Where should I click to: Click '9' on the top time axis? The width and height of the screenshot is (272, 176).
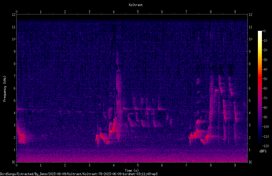[x=235, y=12]
